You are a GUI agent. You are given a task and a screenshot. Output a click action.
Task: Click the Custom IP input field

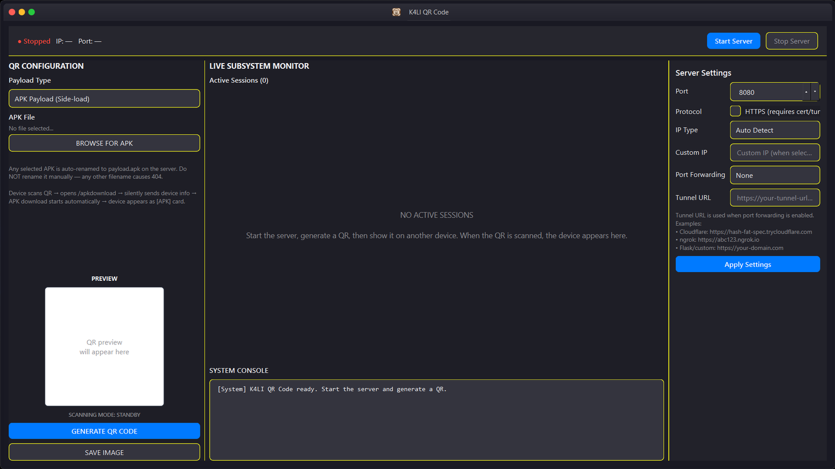pyautogui.click(x=775, y=153)
